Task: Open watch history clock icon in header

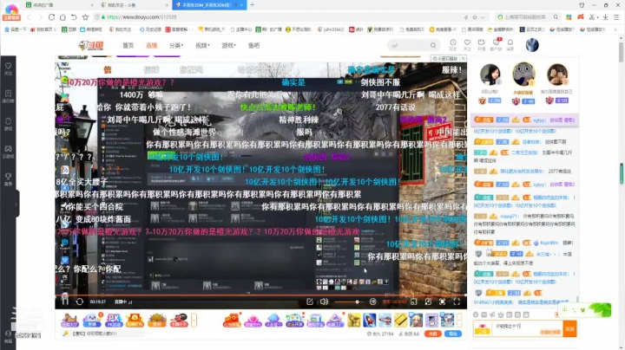Action: tap(453, 44)
